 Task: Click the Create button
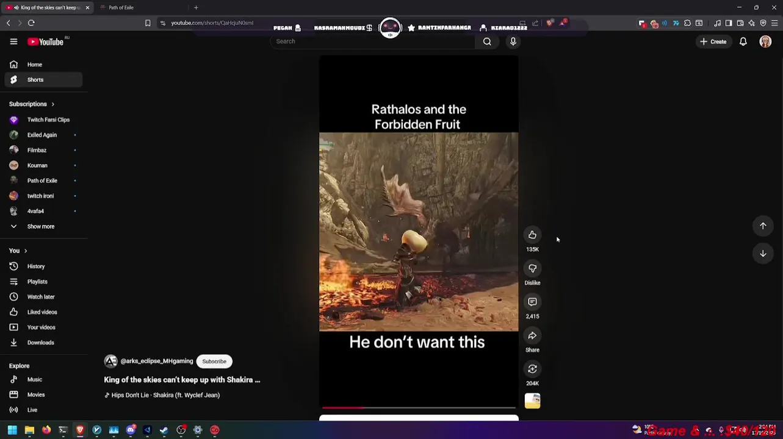click(x=713, y=41)
